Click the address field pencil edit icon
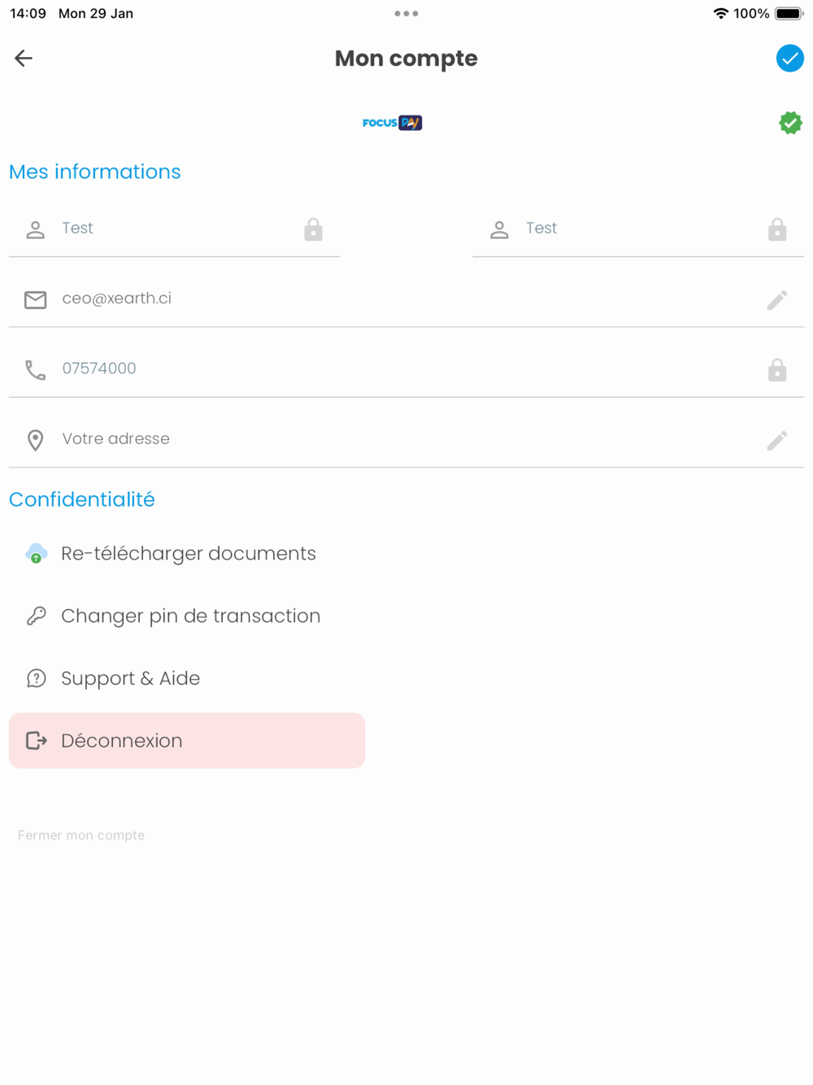813x1085 pixels. pyautogui.click(x=777, y=440)
